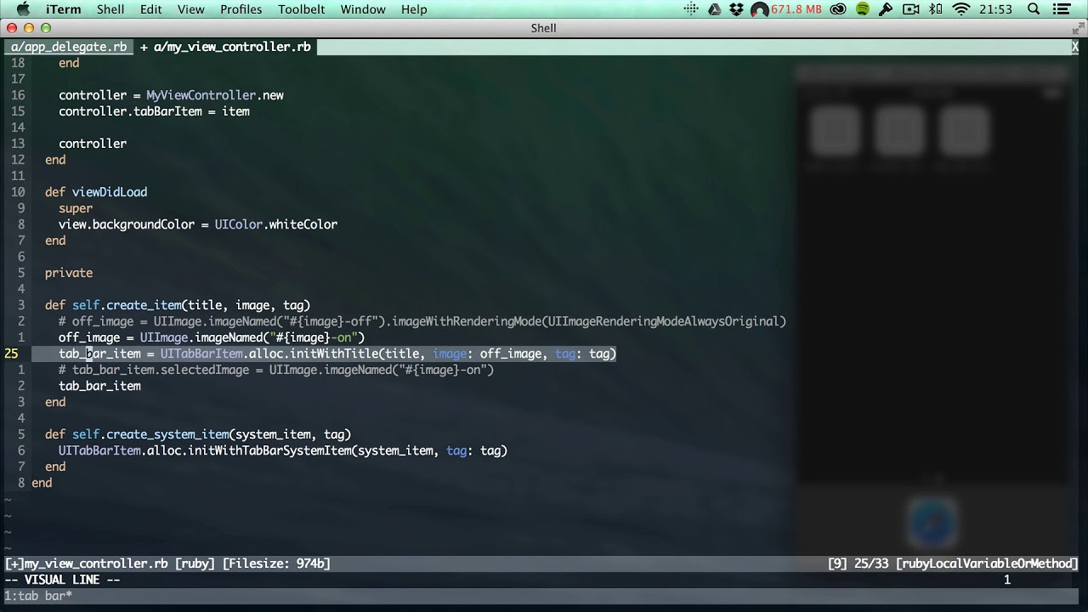Image resolution: width=1088 pixels, height=612 pixels.
Task: Click the 21:53 clock
Action: pyautogui.click(x=996, y=9)
